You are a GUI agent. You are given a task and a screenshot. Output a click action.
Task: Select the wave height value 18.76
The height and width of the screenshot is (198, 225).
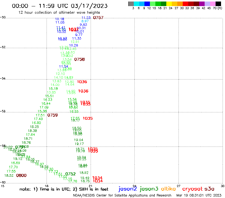coord(26,143)
